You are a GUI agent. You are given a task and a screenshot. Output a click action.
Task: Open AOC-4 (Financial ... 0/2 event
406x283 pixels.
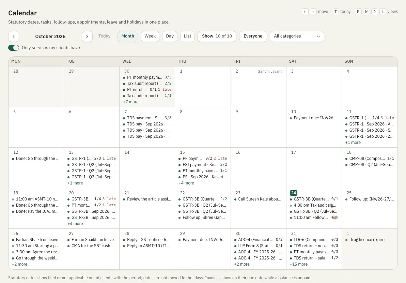coord(258,240)
